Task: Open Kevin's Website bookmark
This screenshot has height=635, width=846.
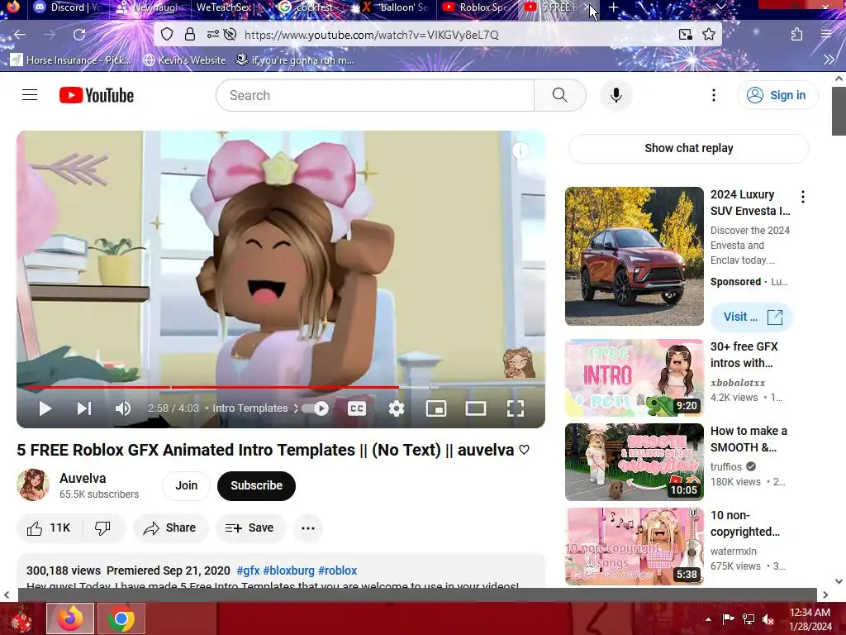Action: pyautogui.click(x=184, y=60)
